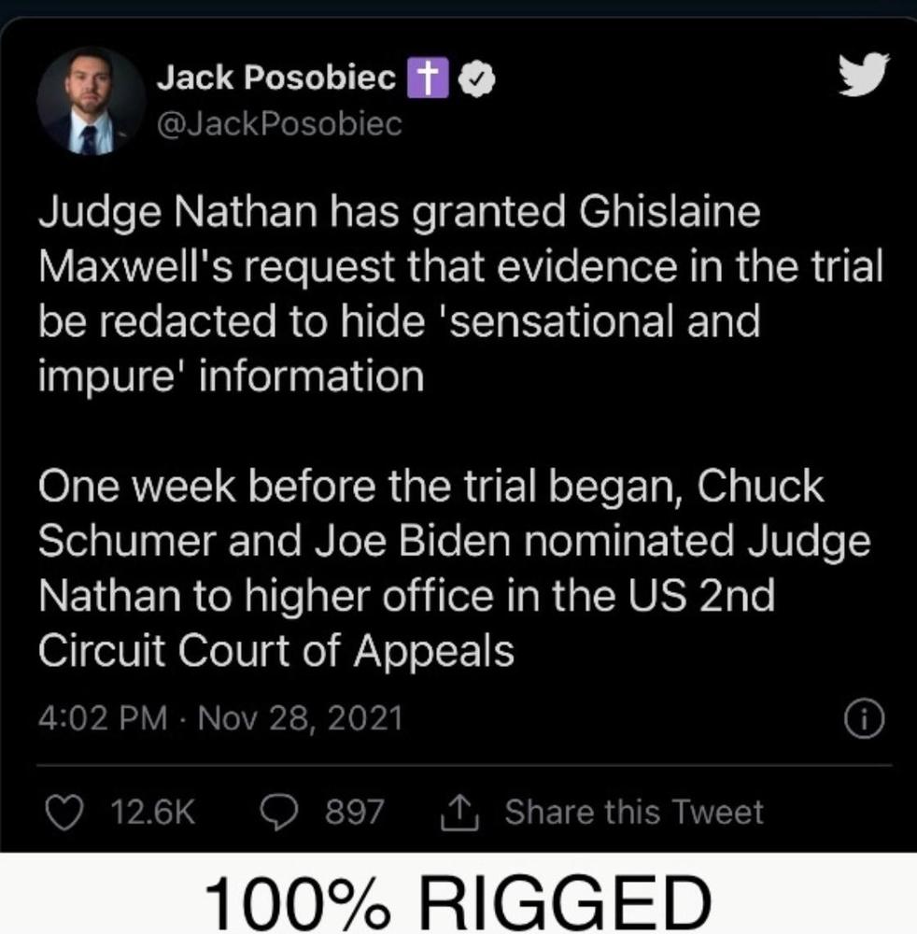Click the 4:02 PM timestamp
This screenshot has height=934, width=917.
104,718
